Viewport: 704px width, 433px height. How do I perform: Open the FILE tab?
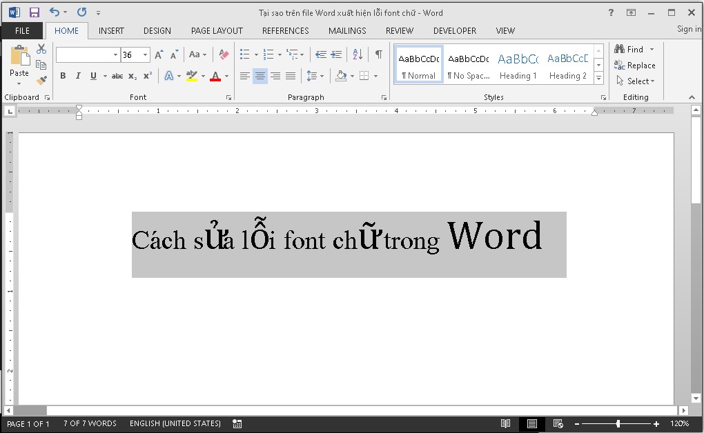pyautogui.click(x=22, y=31)
